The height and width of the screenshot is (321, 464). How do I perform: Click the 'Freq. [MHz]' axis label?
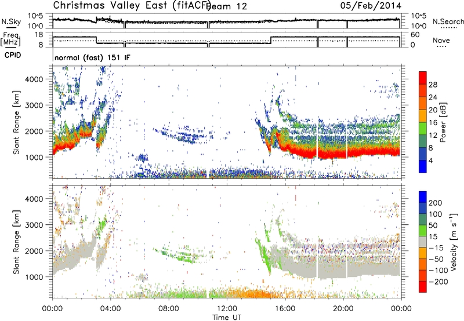(10, 39)
